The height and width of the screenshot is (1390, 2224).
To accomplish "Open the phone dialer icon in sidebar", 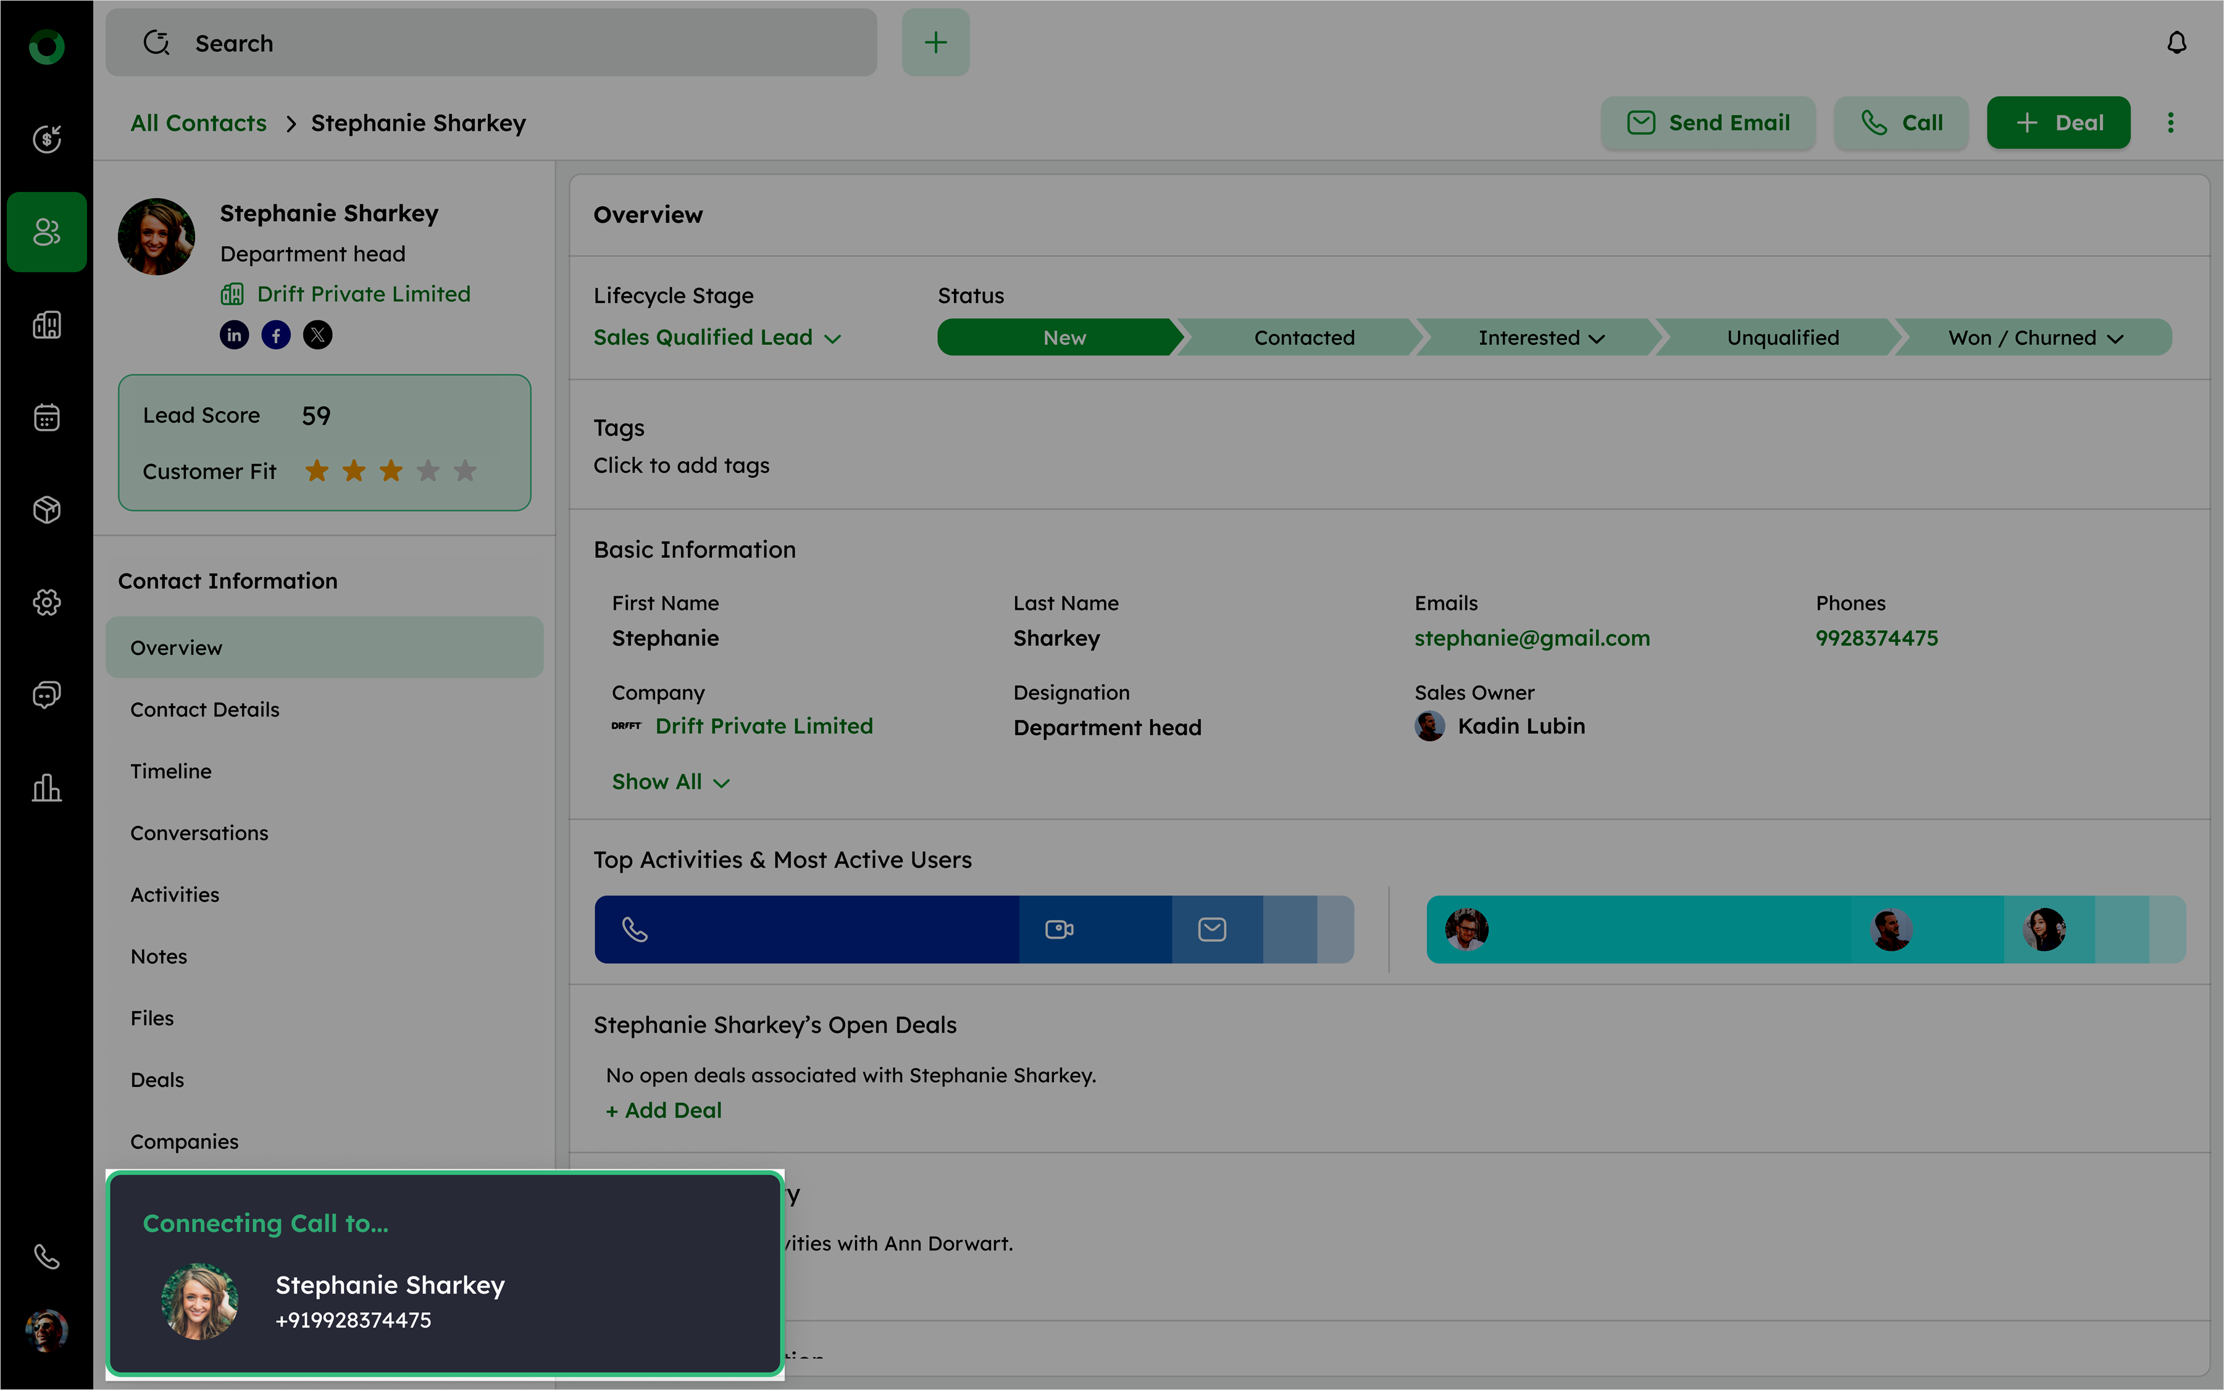I will pyautogui.click(x=47, y=1256).
